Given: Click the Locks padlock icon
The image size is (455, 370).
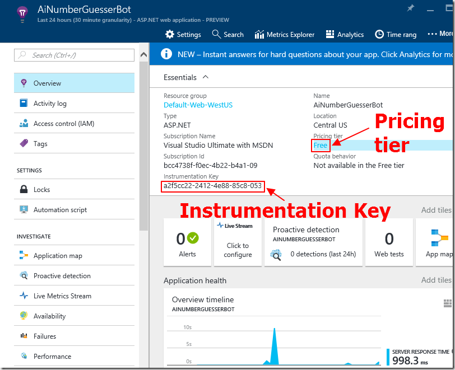Looking at the screenshot, I should pyautogui.click(x=24, y=189).
